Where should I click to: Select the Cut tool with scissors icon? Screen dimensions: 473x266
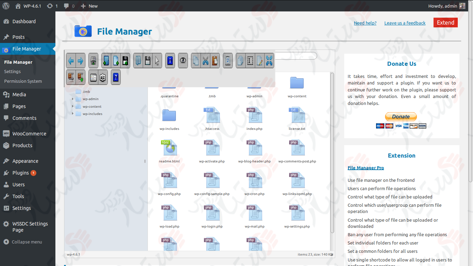point(205,60)
